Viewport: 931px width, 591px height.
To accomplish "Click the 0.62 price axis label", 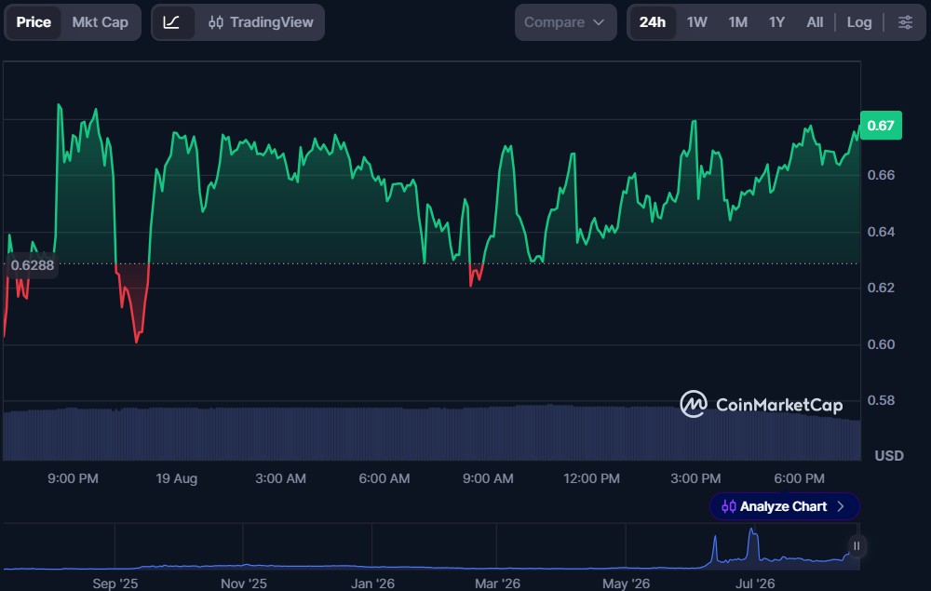I will (x=881, y=288).
